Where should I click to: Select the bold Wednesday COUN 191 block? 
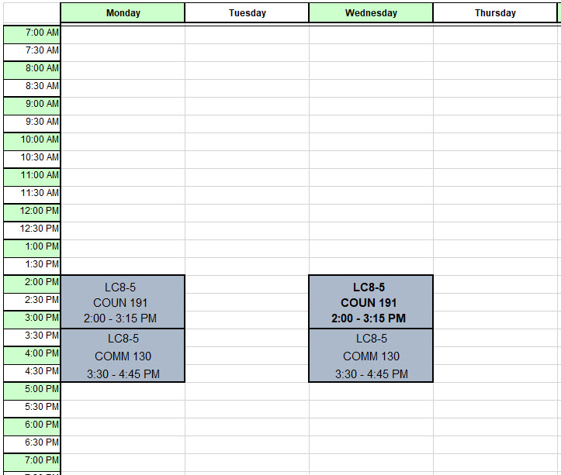pyautogui.click(x=371, y=302)
